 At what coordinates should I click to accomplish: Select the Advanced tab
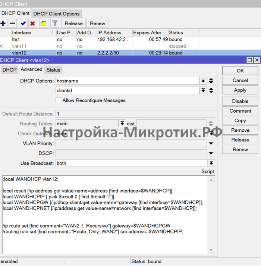pyautogui.click(x=31, y=69)
